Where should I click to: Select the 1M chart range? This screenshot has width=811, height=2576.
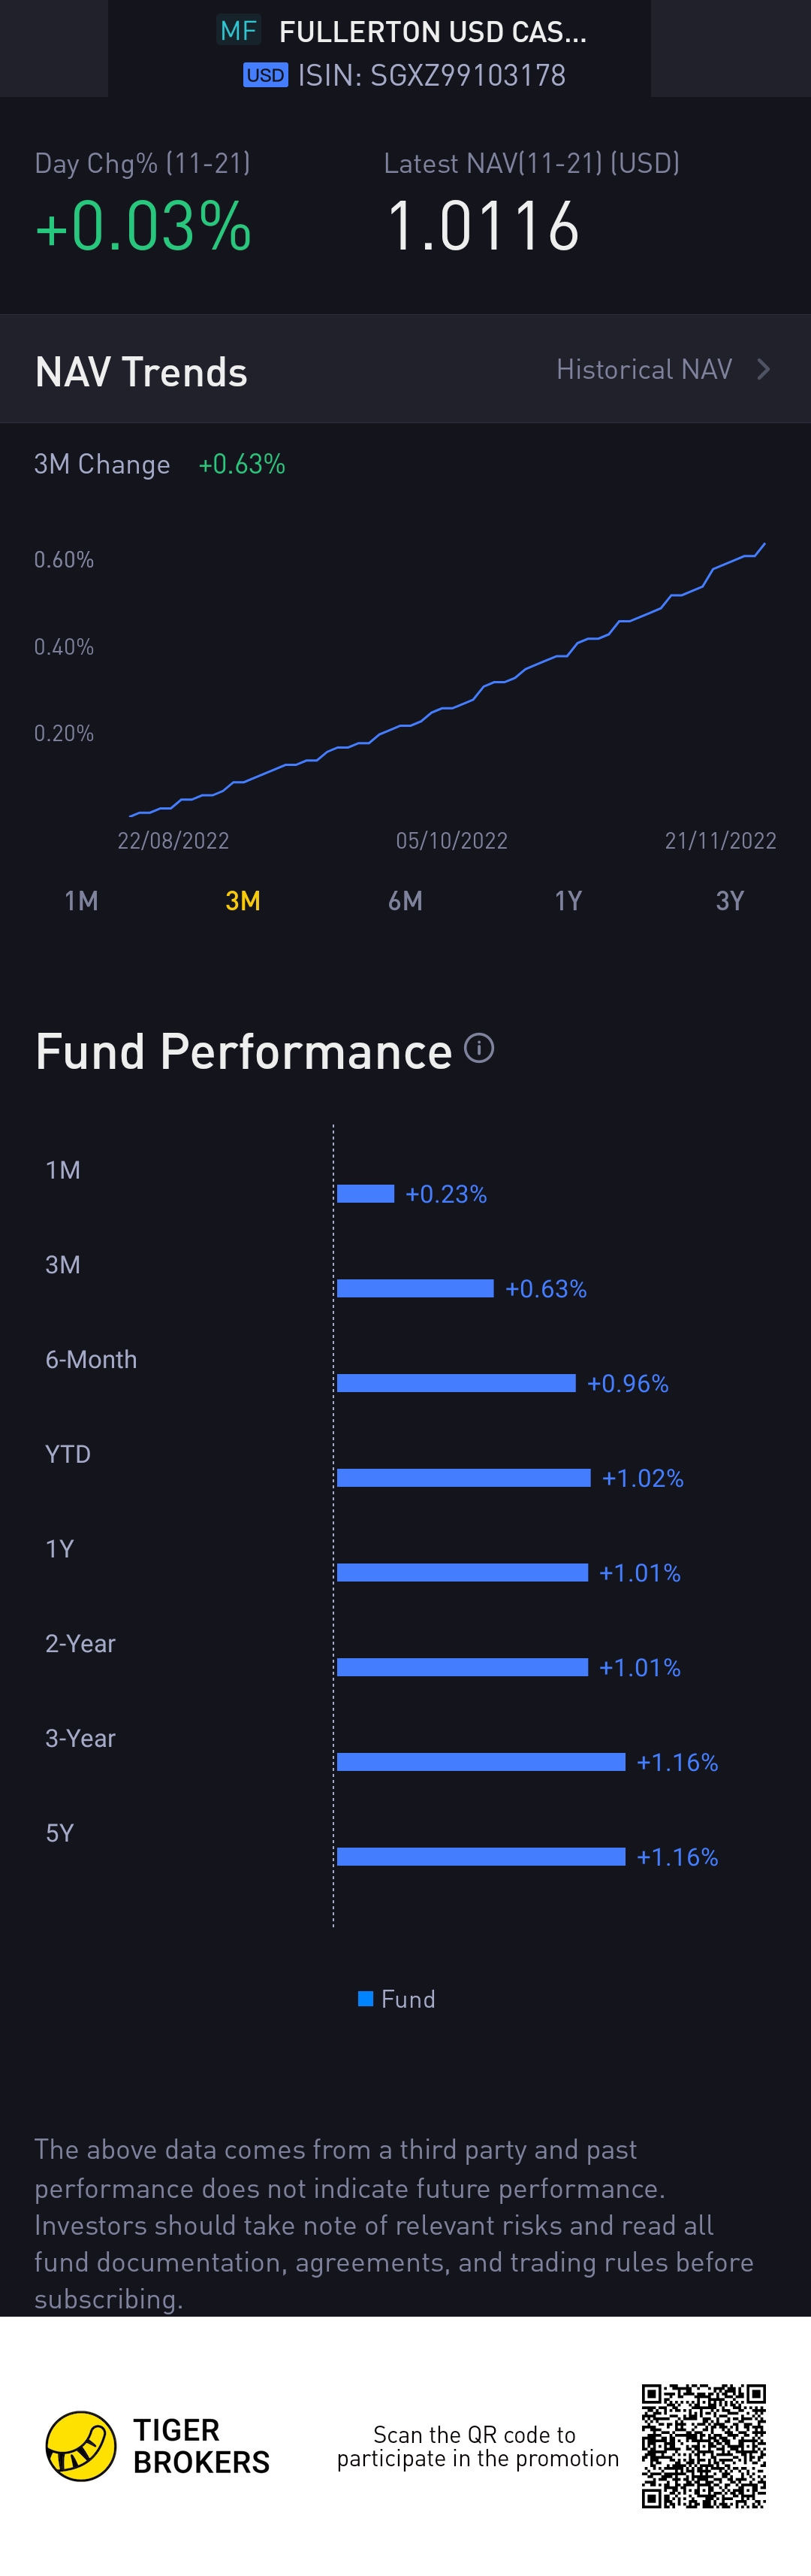(81, 901)
